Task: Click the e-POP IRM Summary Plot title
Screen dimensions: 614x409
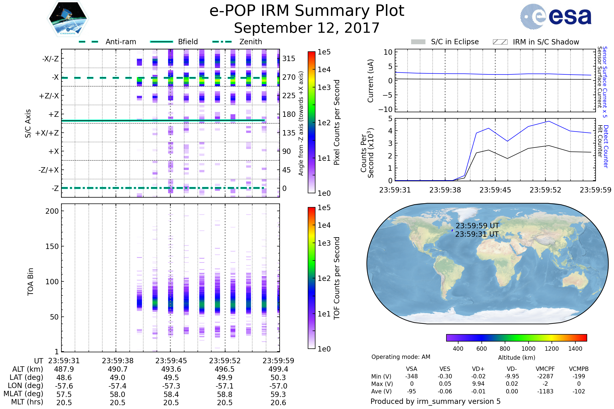Action: [307, 11]
